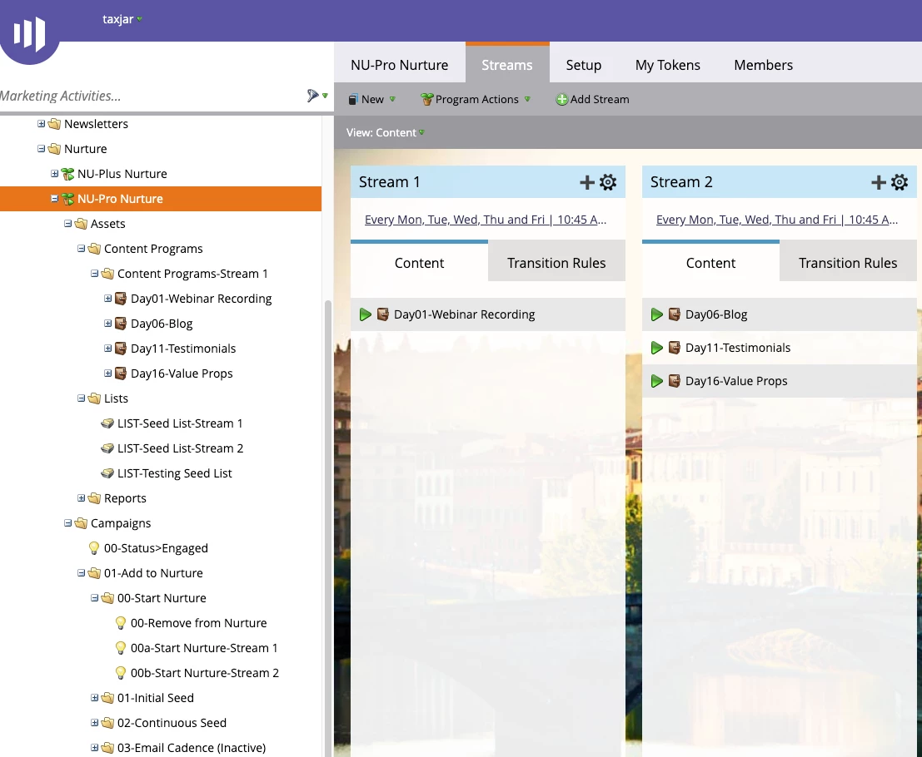Viewport: 922px width, 757px height.
Task: Click the NU-Plus Nurture engagement program icon
Action: (68, 175)
